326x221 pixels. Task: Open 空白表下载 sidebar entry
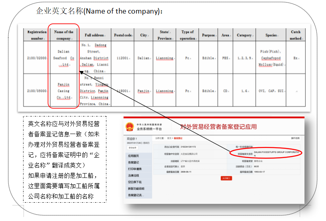[135, 182]
